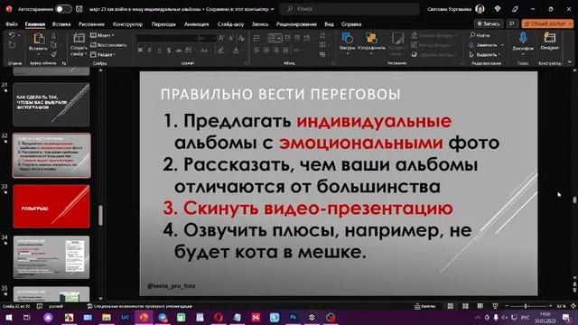Switch to the Transitions (Переходы) tab
The width and height of the screenshot is (578, 325).
[163, 24]
